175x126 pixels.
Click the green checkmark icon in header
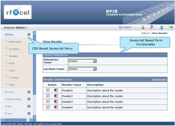coord(171,27)
